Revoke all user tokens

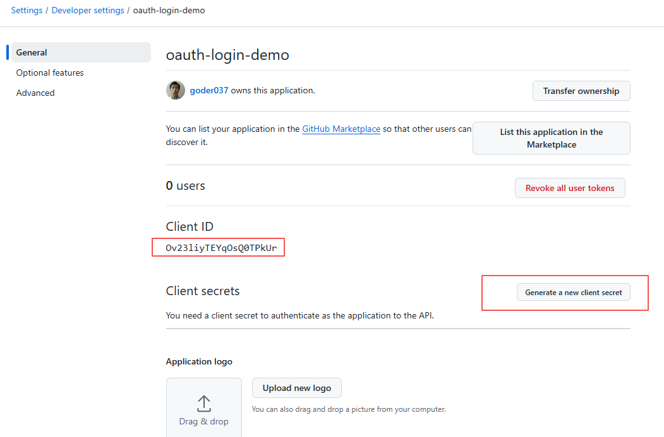570,188
